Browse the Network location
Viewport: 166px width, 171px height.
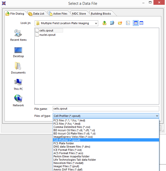(18, 101)
